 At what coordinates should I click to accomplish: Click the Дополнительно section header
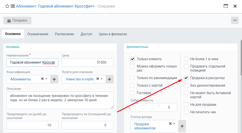click(x=137, y=47)
